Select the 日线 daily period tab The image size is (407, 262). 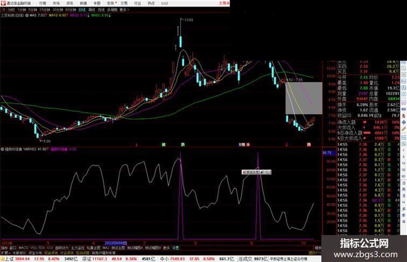[82, 9]
